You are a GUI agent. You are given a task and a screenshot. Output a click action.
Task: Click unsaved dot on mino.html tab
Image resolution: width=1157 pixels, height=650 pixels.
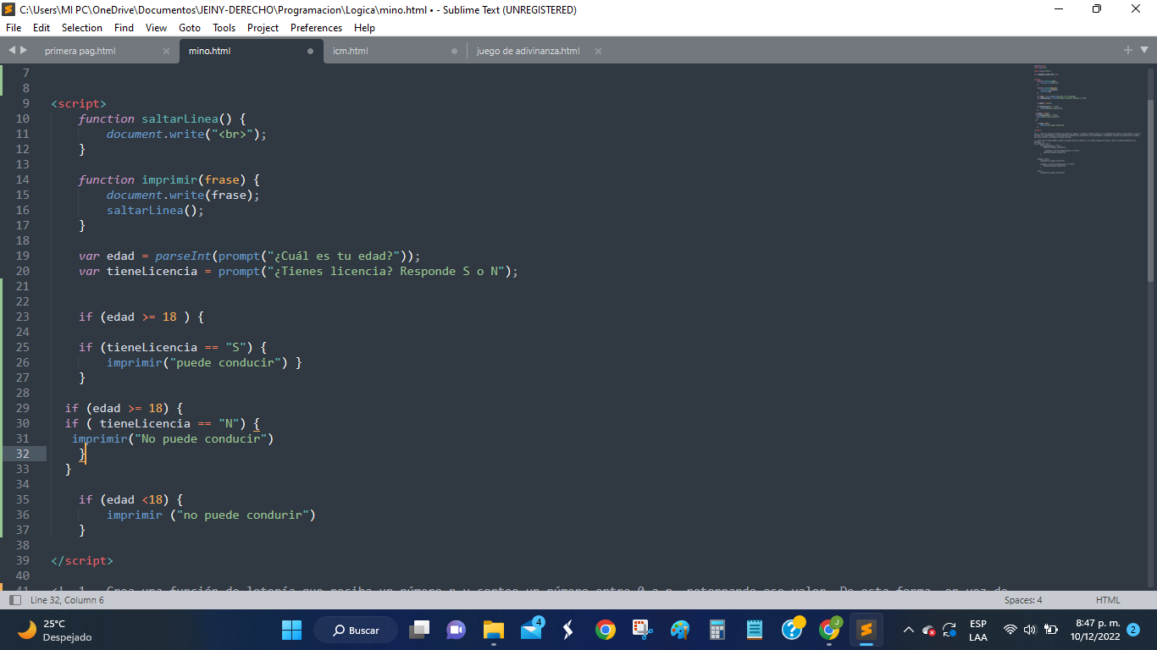[310, 51]
